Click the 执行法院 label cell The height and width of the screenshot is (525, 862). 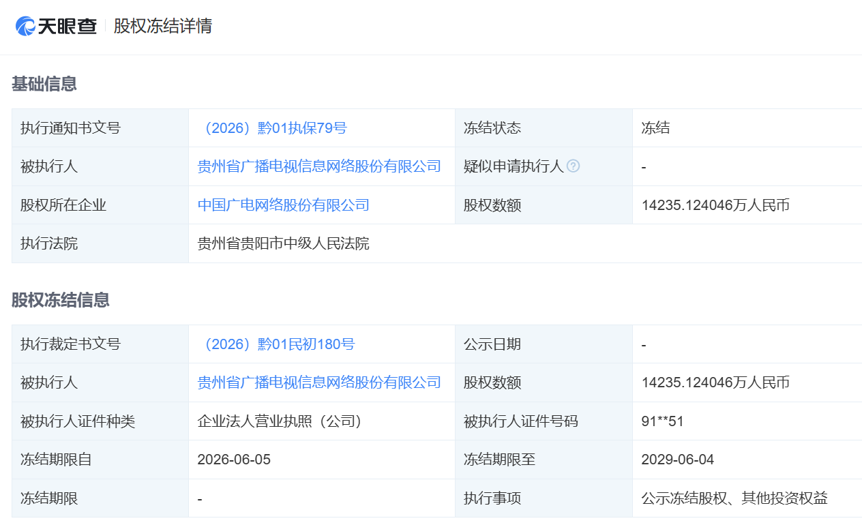100,243
